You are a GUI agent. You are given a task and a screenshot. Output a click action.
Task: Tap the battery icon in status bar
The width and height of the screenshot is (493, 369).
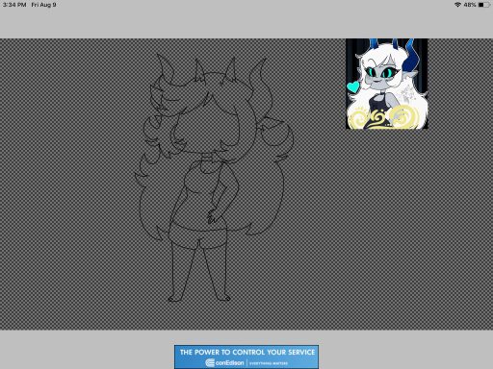click(484, 5)
